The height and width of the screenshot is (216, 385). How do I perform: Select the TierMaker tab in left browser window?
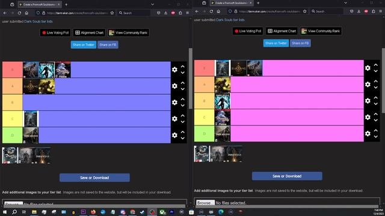coord(40,4)
